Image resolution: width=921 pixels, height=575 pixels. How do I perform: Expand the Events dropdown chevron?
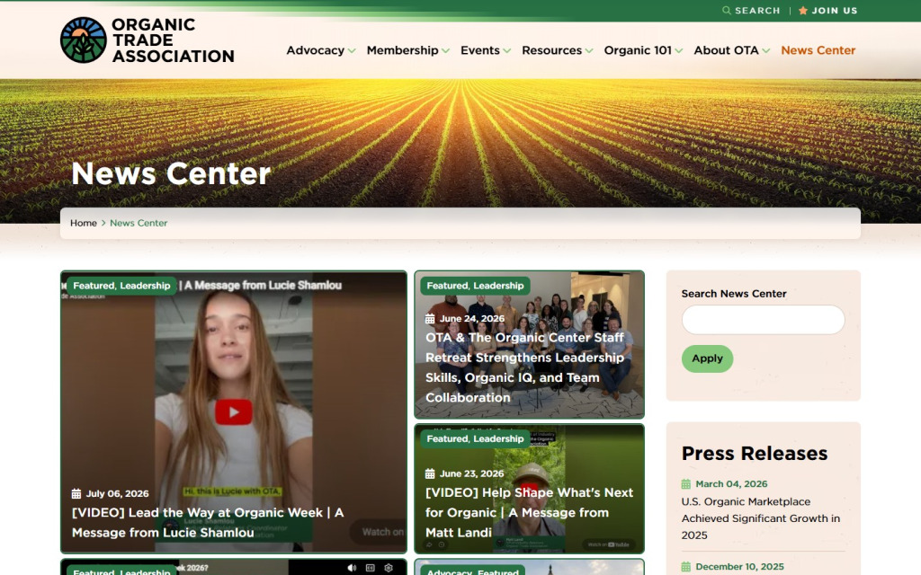[507, 51]
